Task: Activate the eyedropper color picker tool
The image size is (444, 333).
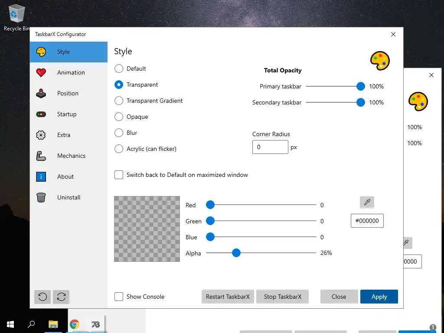Action: tap(367, 202)
